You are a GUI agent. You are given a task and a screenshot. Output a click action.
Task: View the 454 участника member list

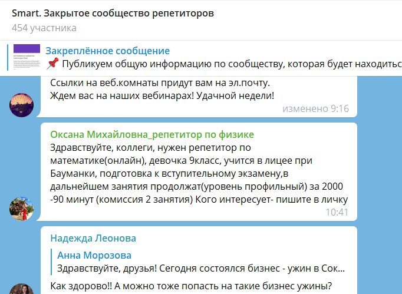(44, 28)
